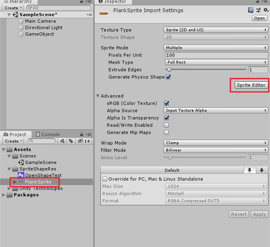Screen dimensions: 270x247
Task: Open the Inspector panel options menu icon
Action: tap(265, 2)
